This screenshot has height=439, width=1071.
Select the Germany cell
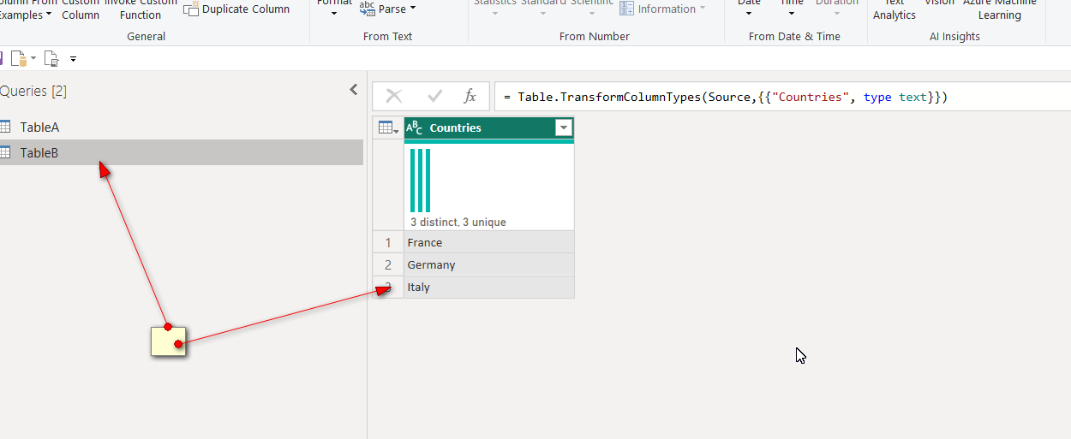click(x=489, y=264)
